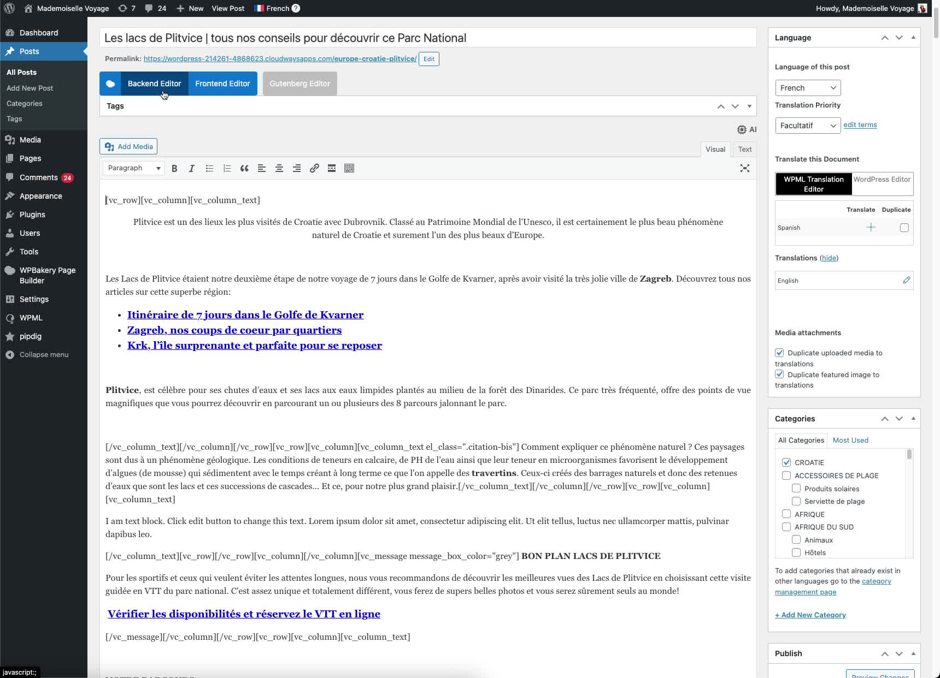Hide the translations list via hide link
This screenshot has width=940, height=678.
click(830, 258)
